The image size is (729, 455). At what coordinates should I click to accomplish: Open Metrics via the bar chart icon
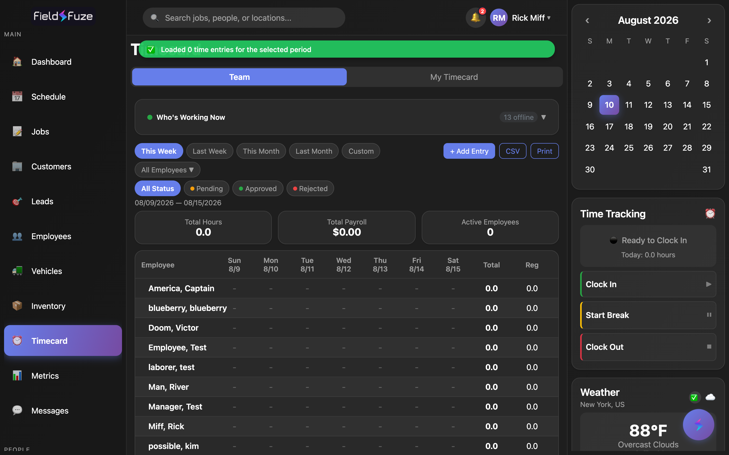pyautogui.click(x=17, y=376)
